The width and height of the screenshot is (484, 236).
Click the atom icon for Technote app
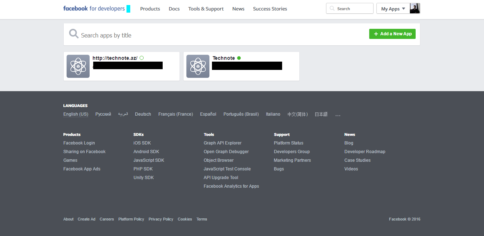[198, 66]
